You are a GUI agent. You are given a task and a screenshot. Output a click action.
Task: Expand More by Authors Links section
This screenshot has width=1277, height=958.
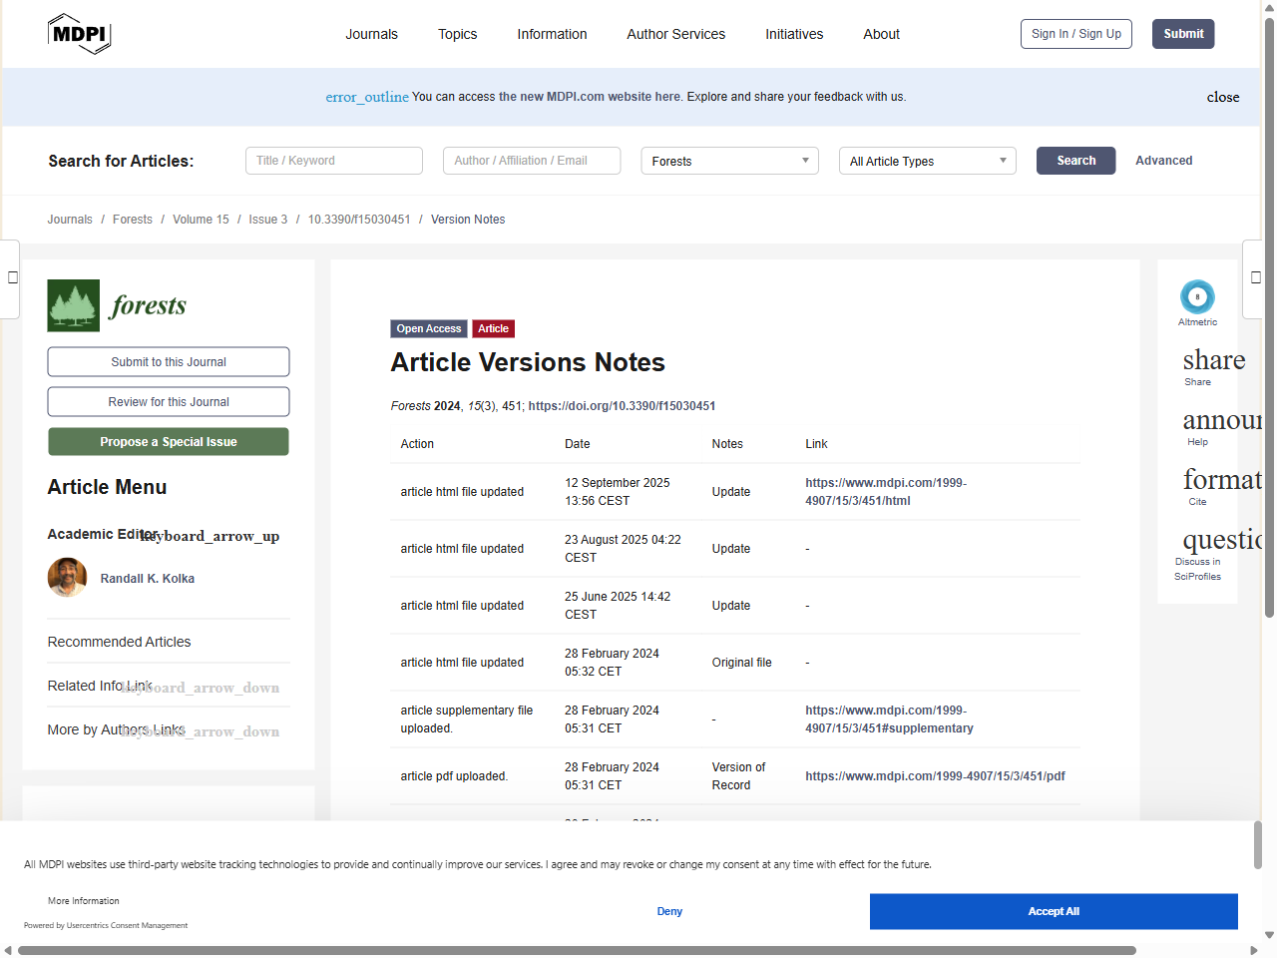(x=200, y=731)
